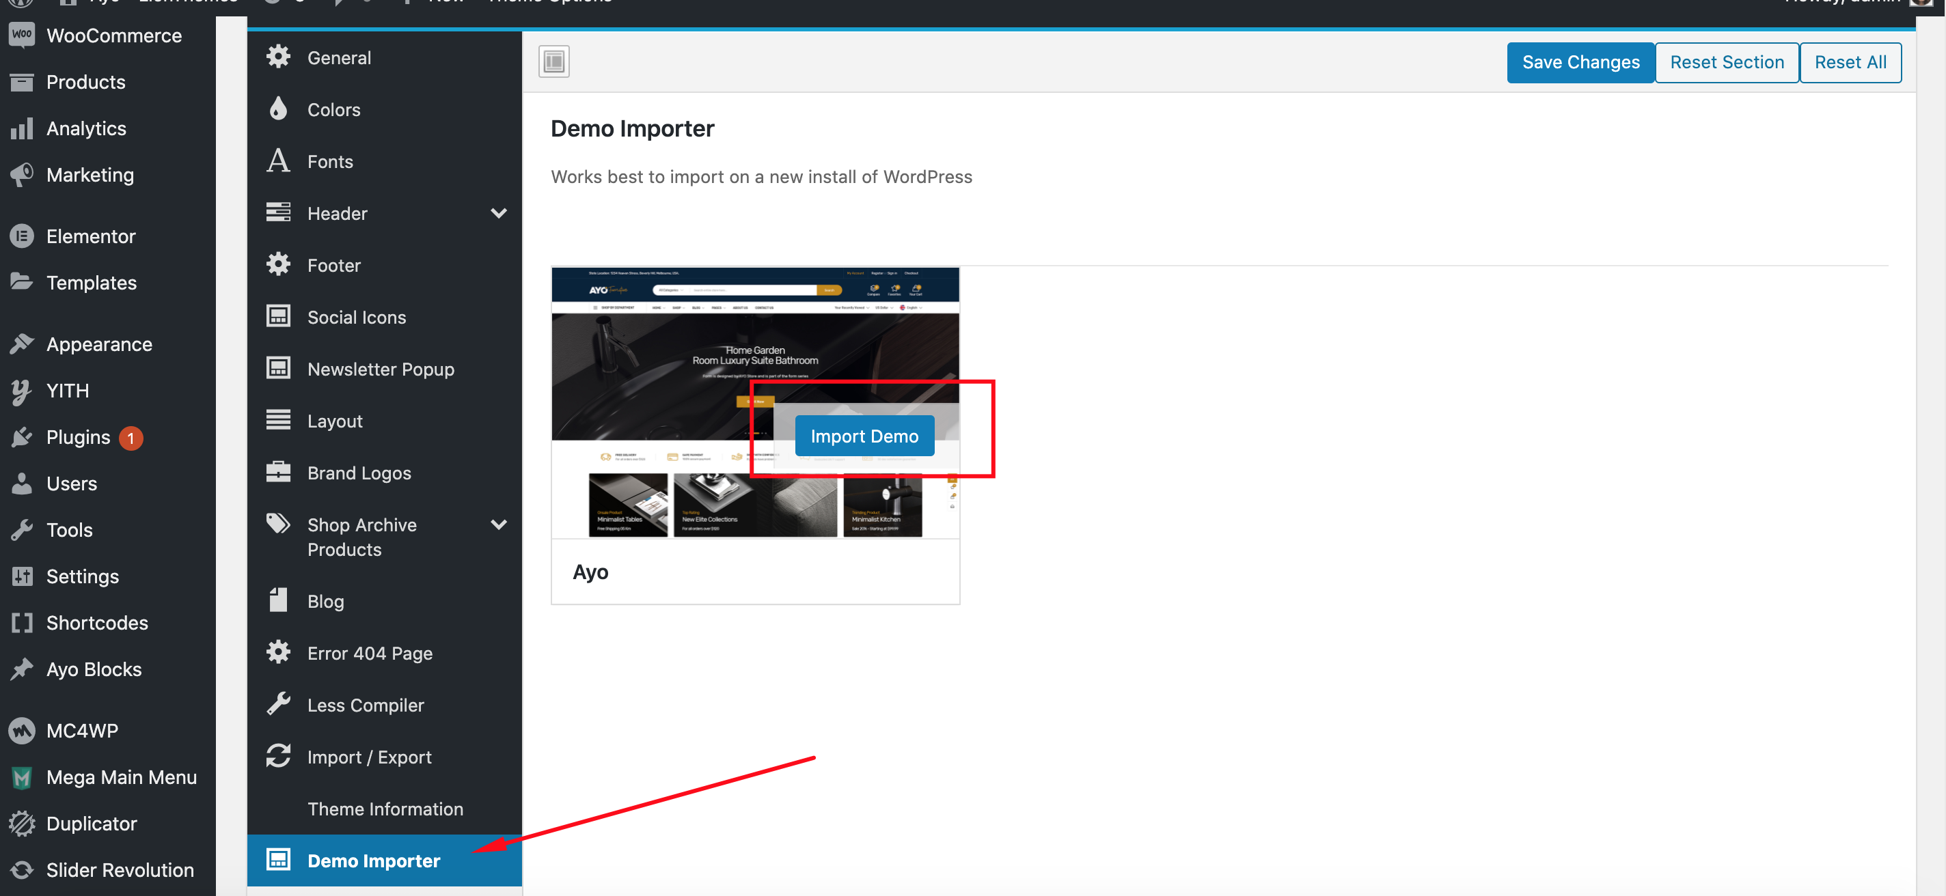Open the Colors droplet icon section
1946x896 pixels.
[278, 109]
